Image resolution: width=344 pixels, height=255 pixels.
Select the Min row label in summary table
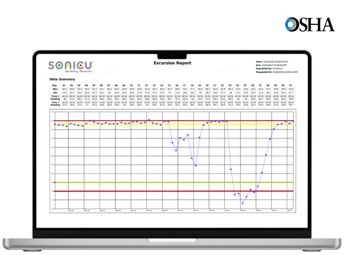(55, 93)
